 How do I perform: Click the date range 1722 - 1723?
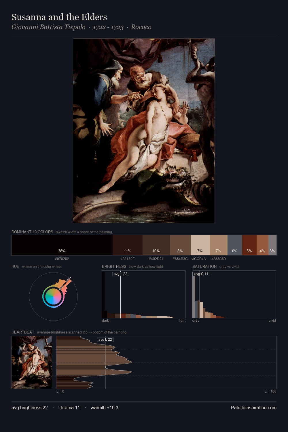click(x=108, y=27)
